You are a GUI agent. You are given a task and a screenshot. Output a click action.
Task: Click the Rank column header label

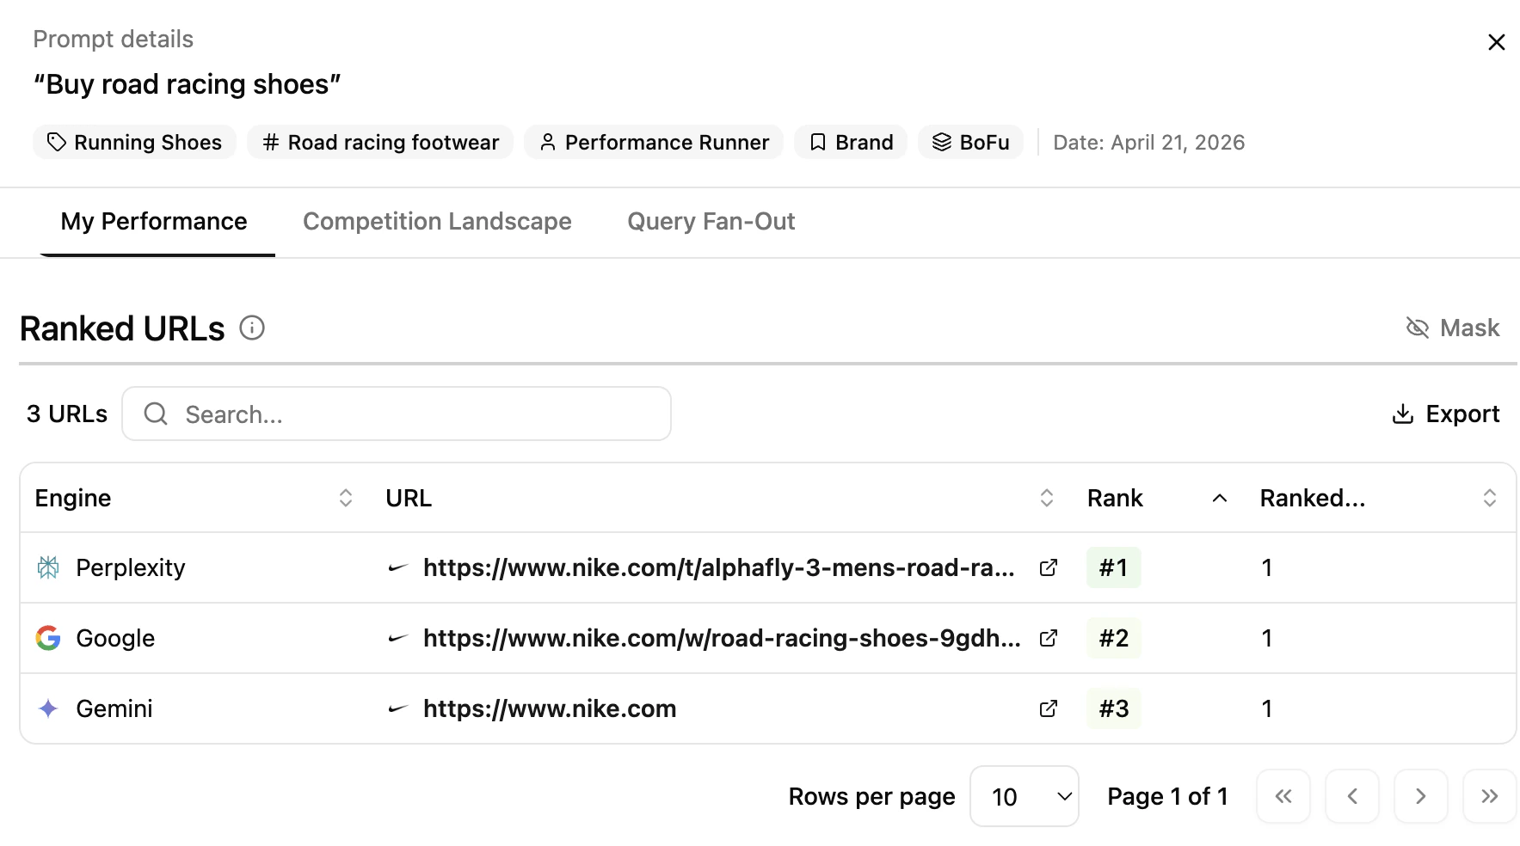(1115, 498)
